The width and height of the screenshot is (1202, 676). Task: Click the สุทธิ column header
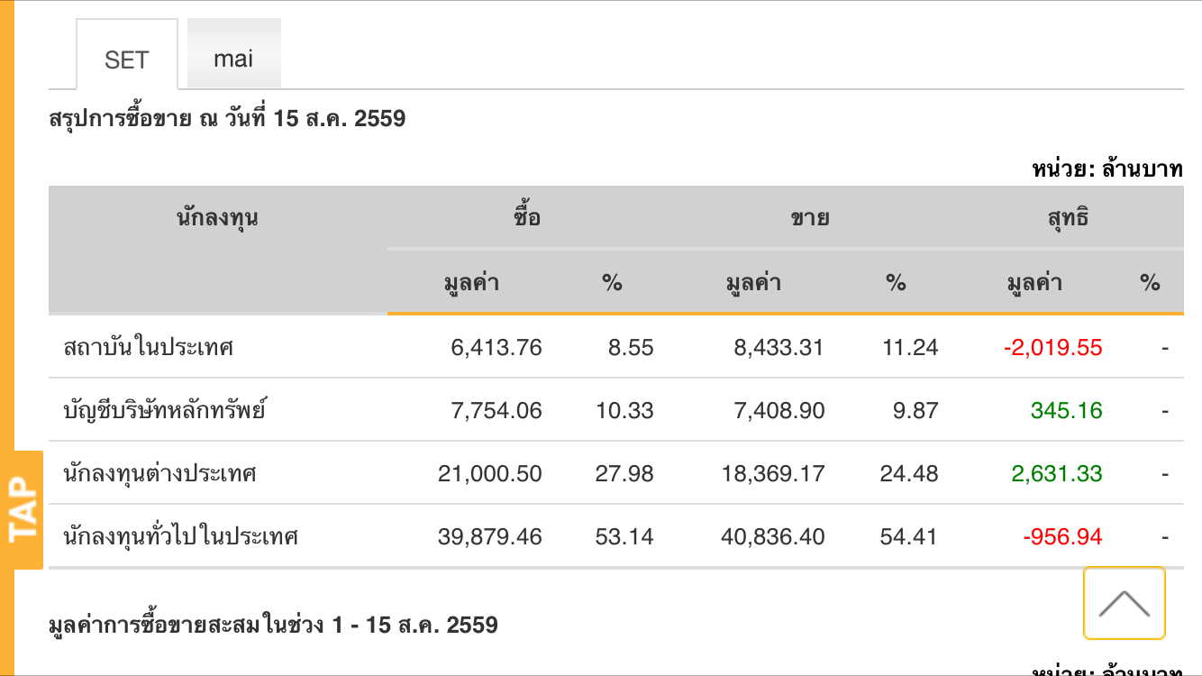coord(1069,217)
